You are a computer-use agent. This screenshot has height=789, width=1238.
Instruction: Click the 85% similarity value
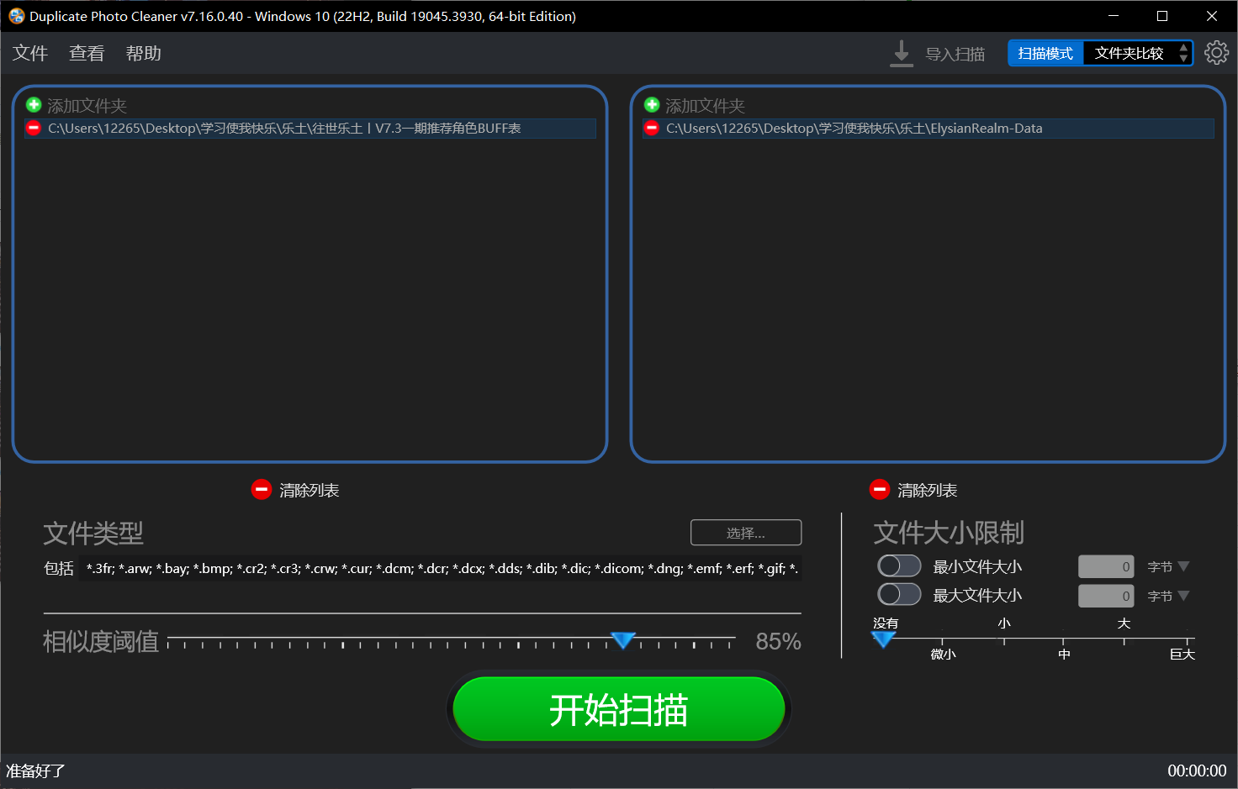[778, 642]
